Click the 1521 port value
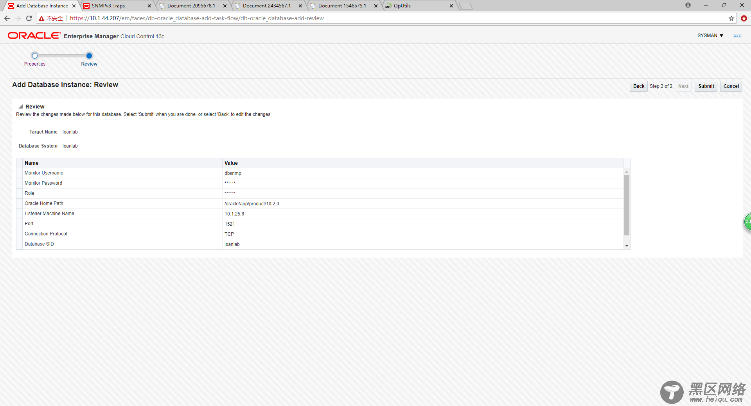 [x=230, y=224]
